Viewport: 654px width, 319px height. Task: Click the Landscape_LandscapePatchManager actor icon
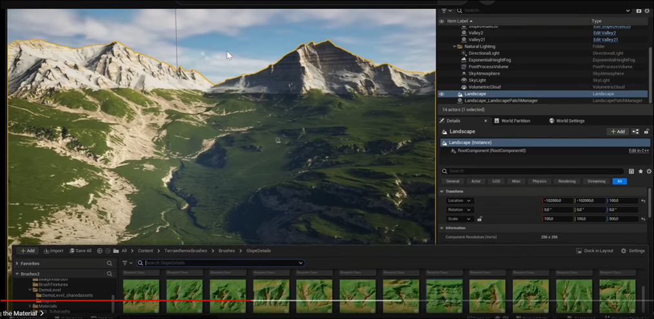click(x=460, y=101)
